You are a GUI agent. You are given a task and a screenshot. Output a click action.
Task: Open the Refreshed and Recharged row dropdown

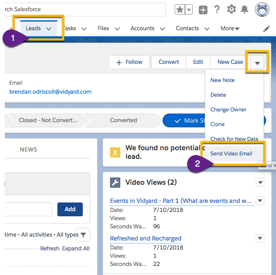(260, 238)
